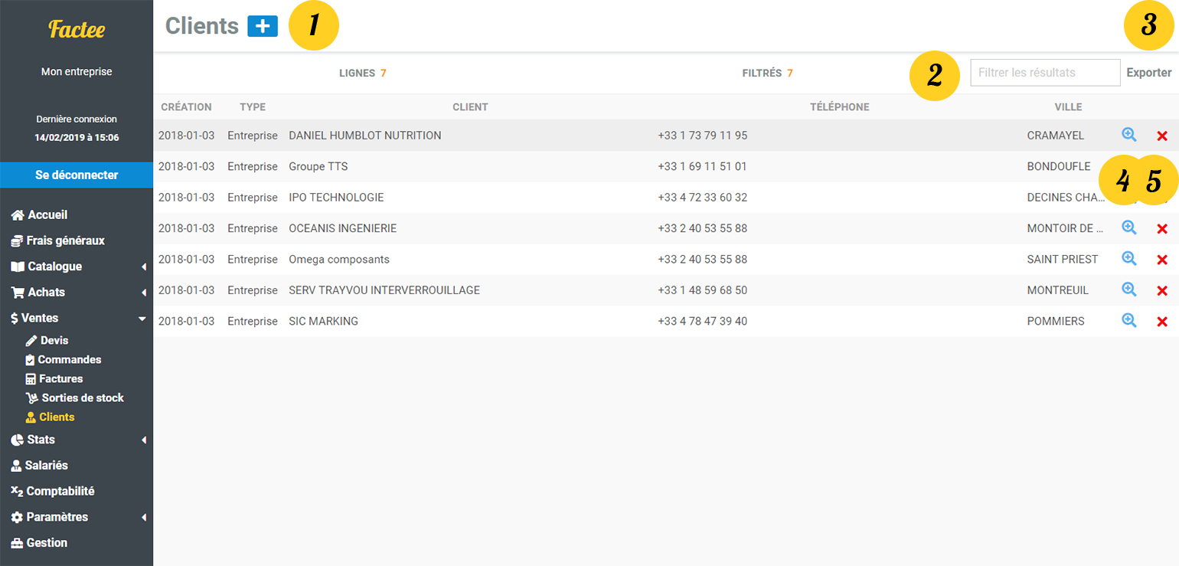1179x566 pixels.
Task: Delete the DANIEL HUMBLOT NUTRITION client row
Action: tap(1161, 136)
